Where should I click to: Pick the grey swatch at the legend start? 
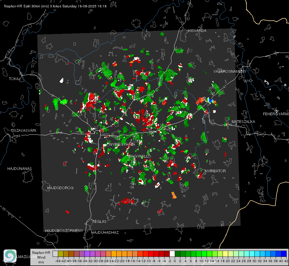pos(55,254)
